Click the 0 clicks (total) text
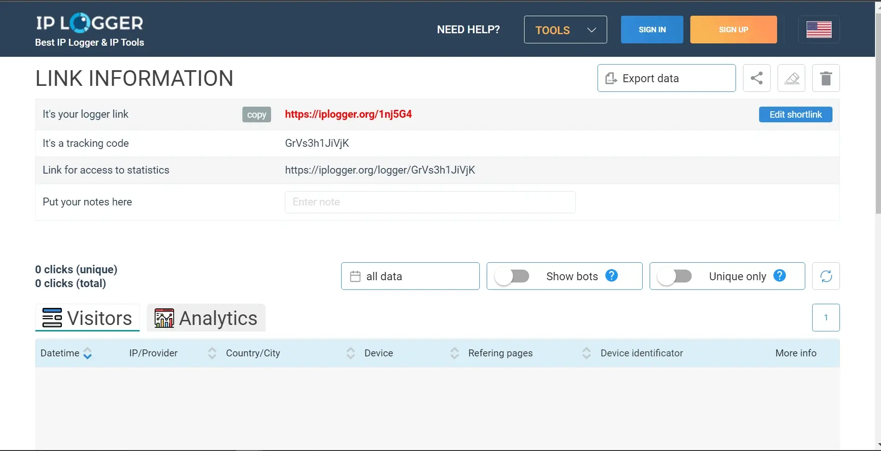 click(71, 283)
